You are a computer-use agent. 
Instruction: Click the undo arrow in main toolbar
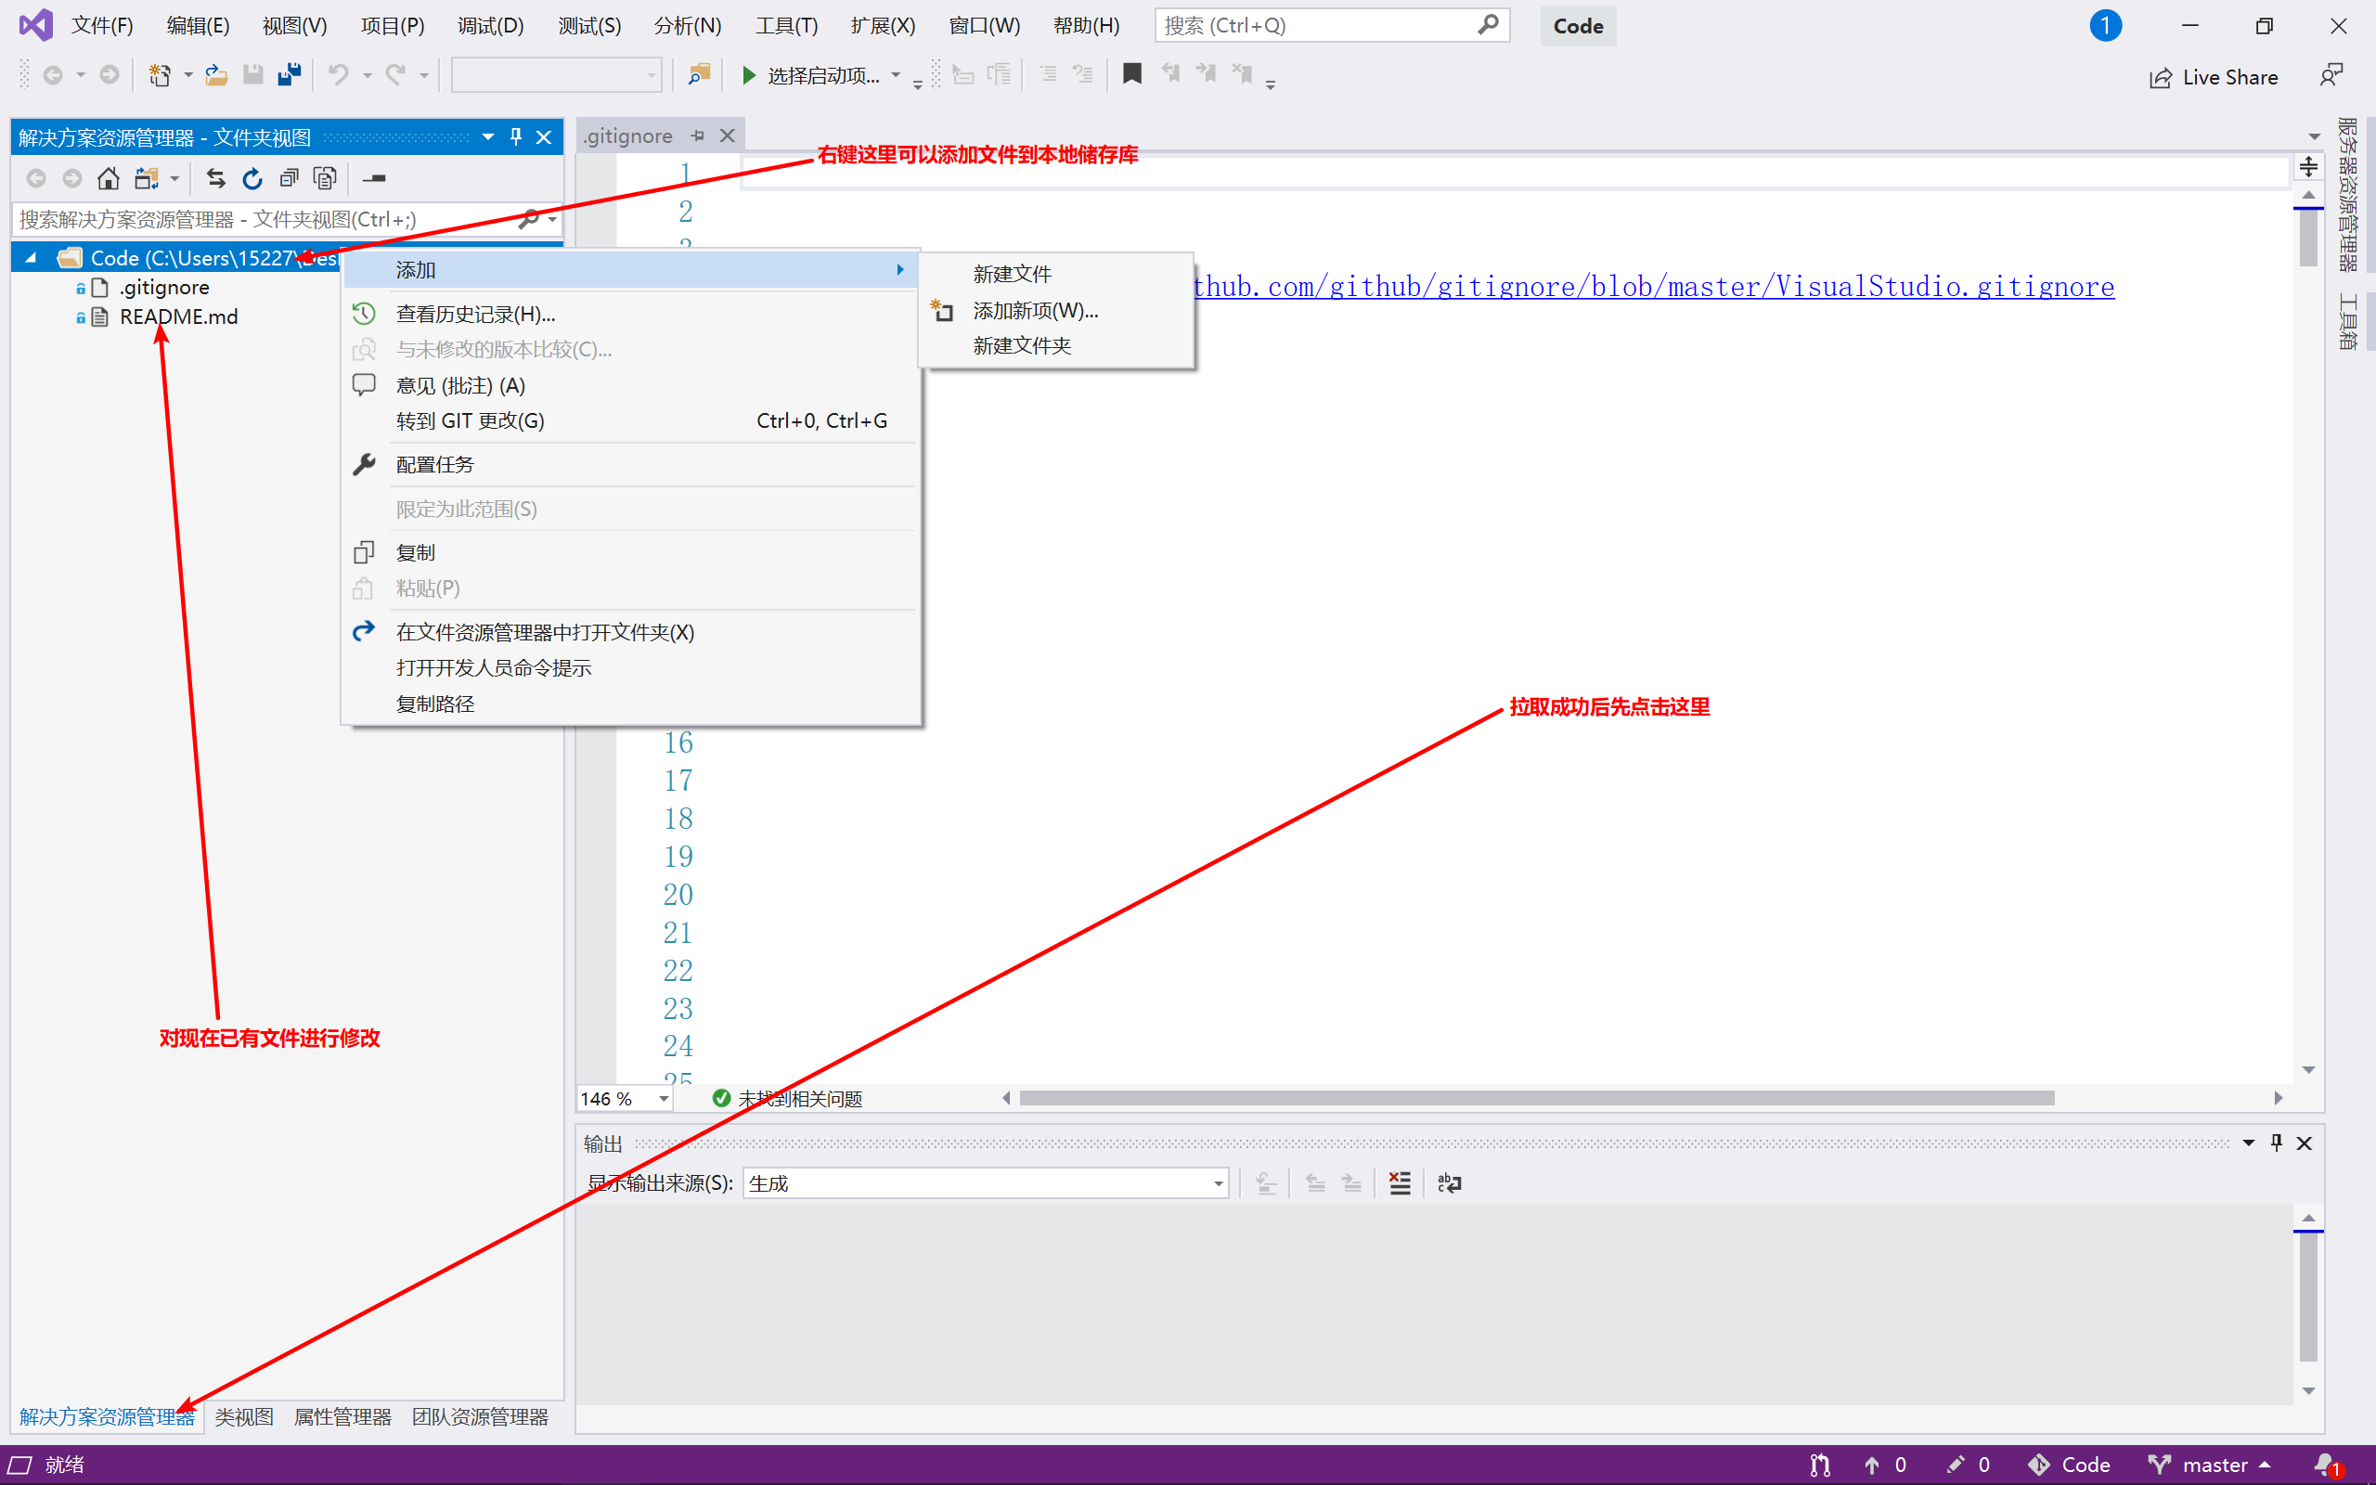point(339,74)
